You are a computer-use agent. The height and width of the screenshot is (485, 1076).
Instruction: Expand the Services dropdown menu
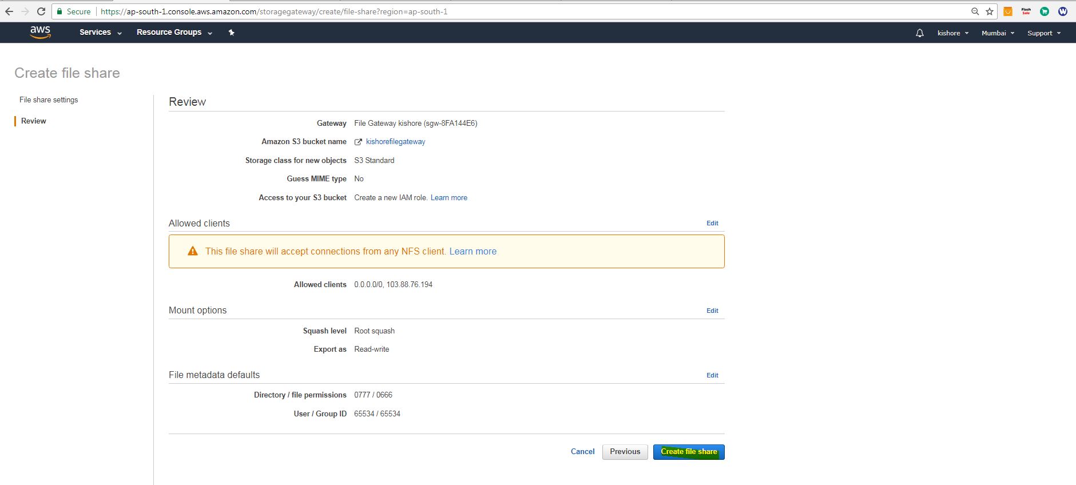[100, 33]
